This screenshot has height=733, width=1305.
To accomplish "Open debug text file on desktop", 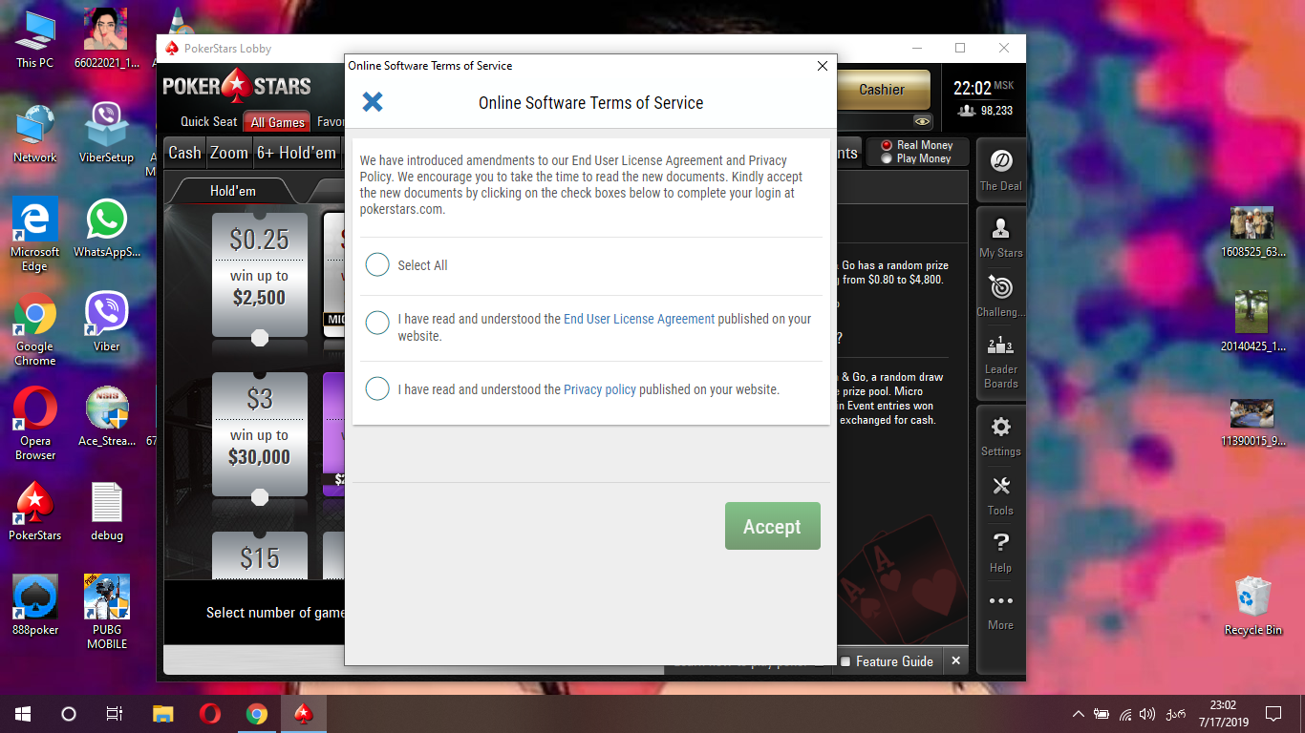I will pos(107,512).
